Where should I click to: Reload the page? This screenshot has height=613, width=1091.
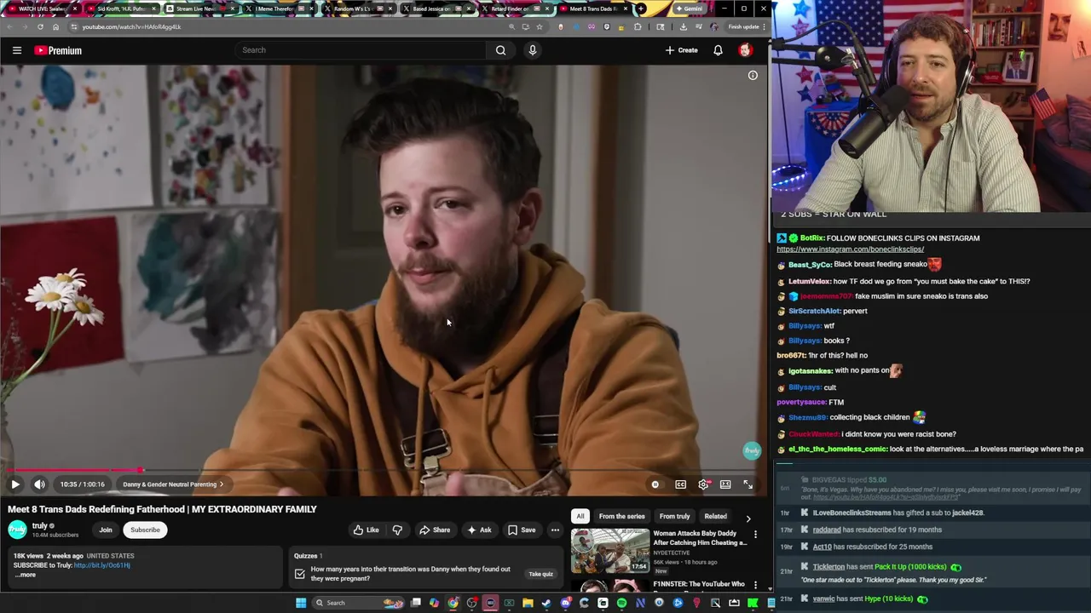pos(40,26)
